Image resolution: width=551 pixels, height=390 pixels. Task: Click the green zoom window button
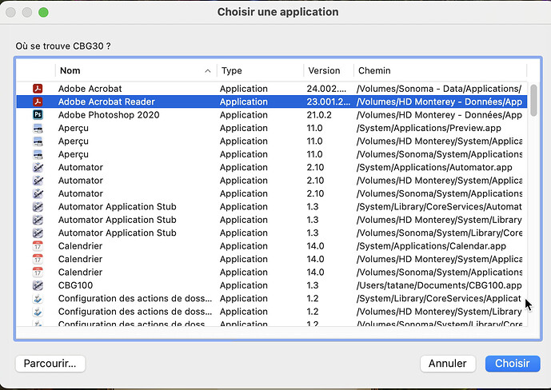point(43,12)
